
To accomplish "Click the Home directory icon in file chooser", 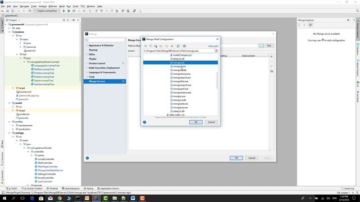I will [x=145, y=46].
